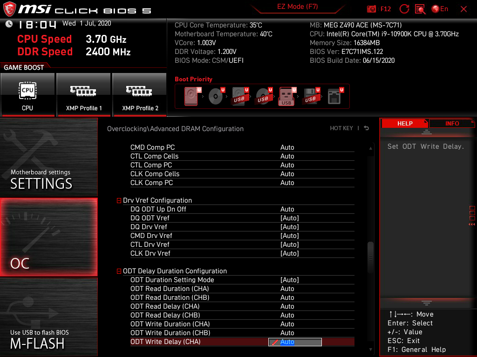This screenshot has width=477, height=357.
Task: Collapse the ODT Delay Duration Configuration section
Action: click(x=119, y=271)
